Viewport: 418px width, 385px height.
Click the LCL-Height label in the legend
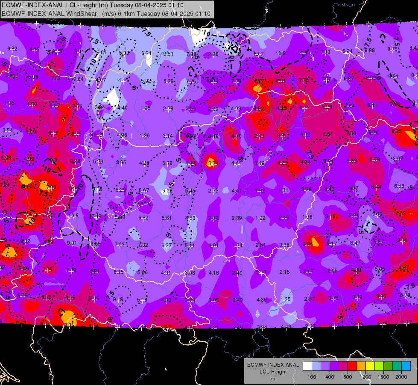(273, 372)
